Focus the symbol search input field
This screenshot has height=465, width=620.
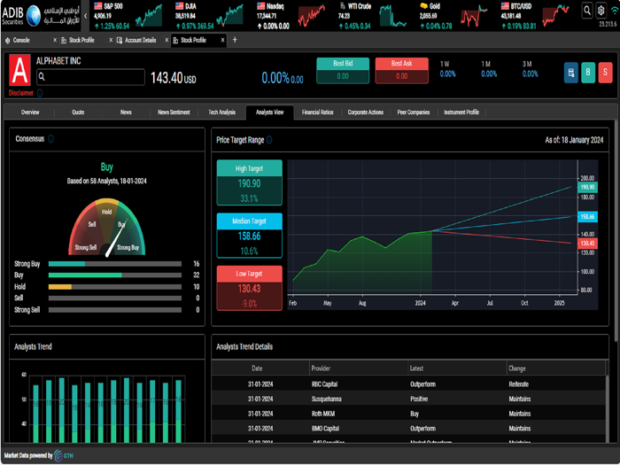[90, 77]
